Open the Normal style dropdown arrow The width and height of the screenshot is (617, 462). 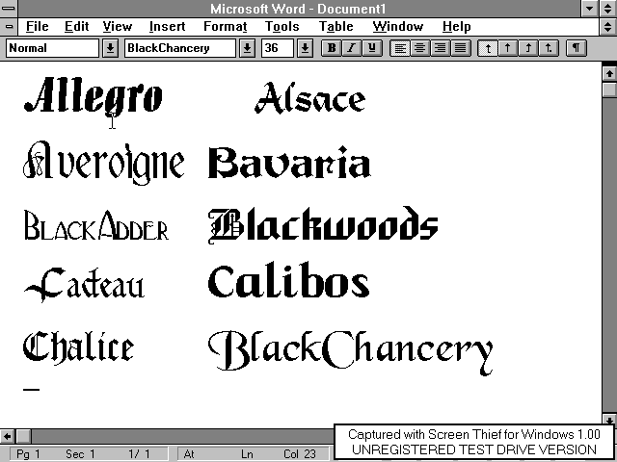(110, 47)
